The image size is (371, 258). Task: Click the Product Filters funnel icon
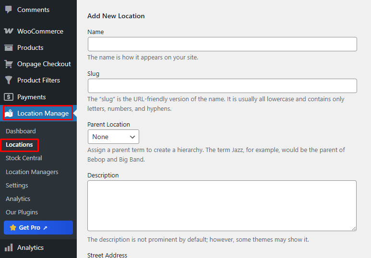coord(9,80)
